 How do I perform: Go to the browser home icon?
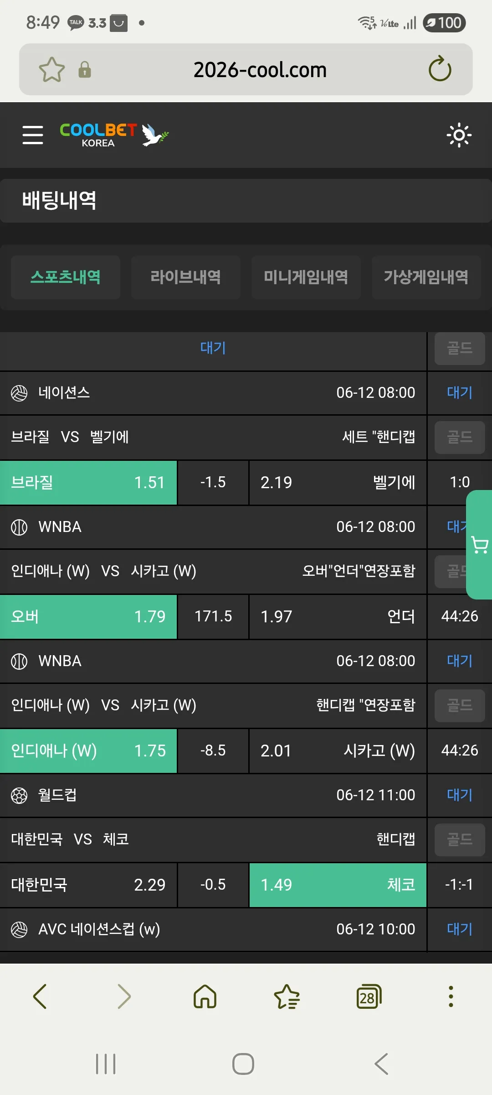coord(205,996)
